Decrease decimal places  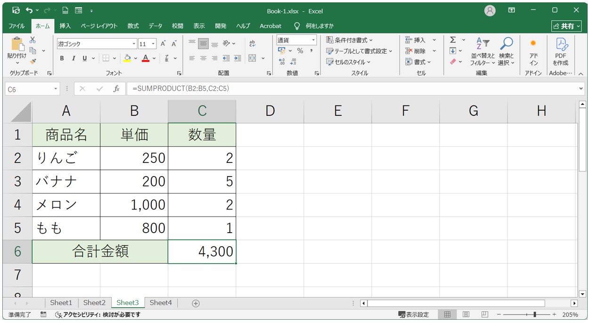pos(293,62)
